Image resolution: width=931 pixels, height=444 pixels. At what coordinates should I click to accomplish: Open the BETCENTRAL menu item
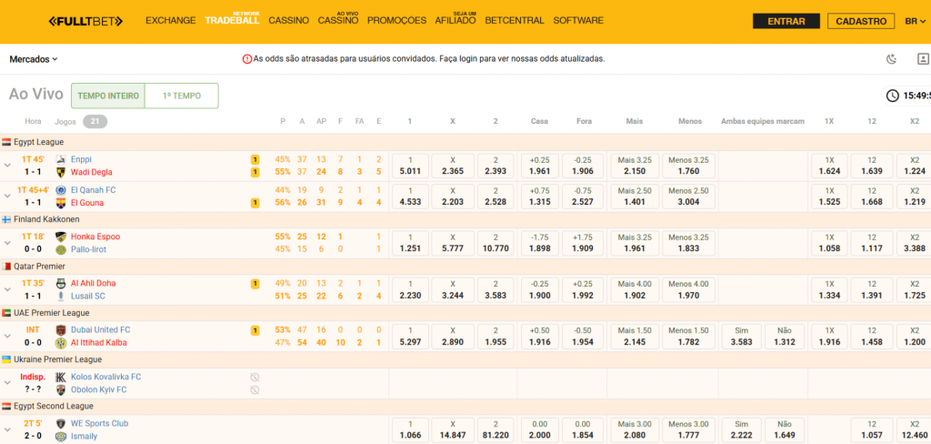(515, 21)
